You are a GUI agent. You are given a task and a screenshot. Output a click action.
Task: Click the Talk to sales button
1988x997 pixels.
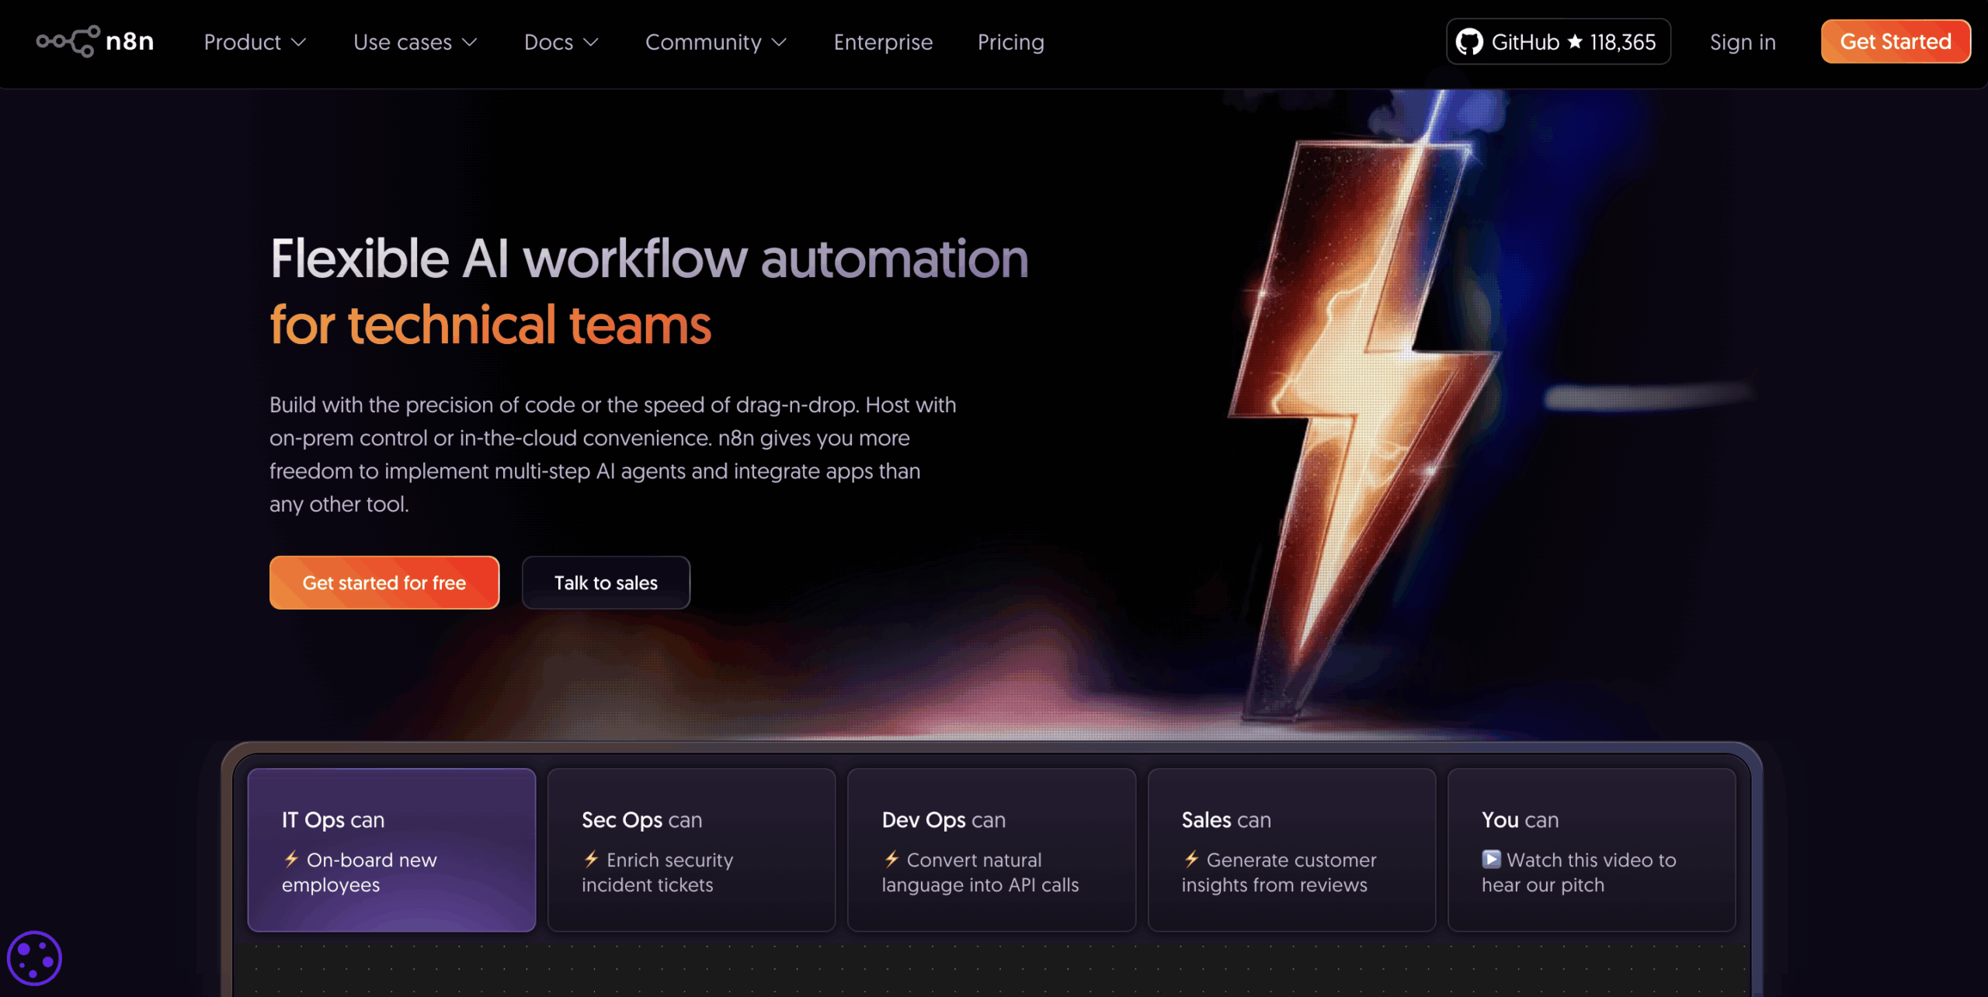tap(606, 582)
